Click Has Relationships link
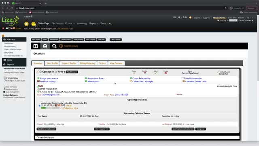 coord(193,78)
